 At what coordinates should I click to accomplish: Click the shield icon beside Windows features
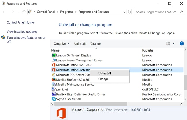[x=3, y=37]
